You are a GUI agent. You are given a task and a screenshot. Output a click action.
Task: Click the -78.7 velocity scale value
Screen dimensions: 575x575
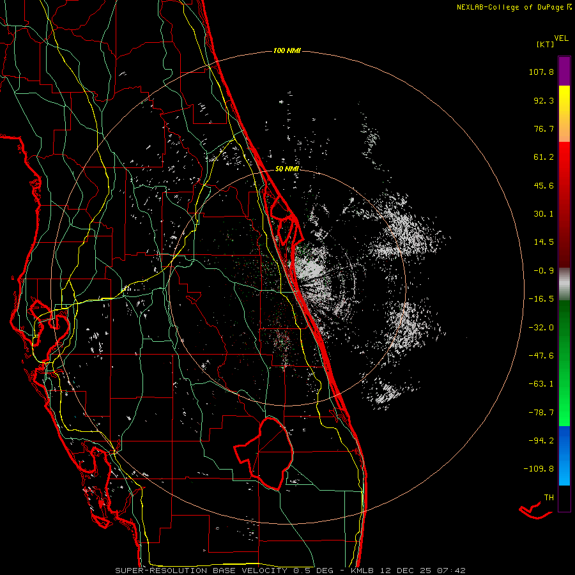[x=541, y=413]
